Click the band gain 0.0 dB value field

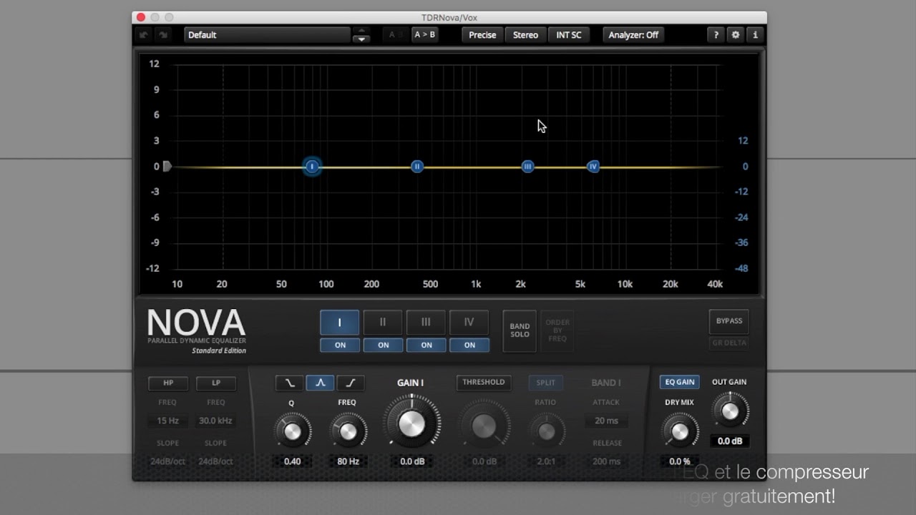411,461
